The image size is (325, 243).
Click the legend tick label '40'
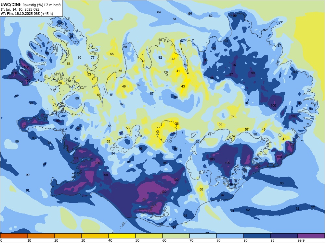coord(110,240)
